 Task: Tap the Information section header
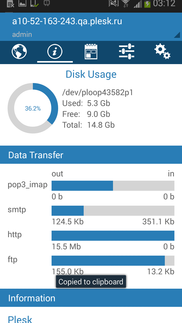pos(91,298)
